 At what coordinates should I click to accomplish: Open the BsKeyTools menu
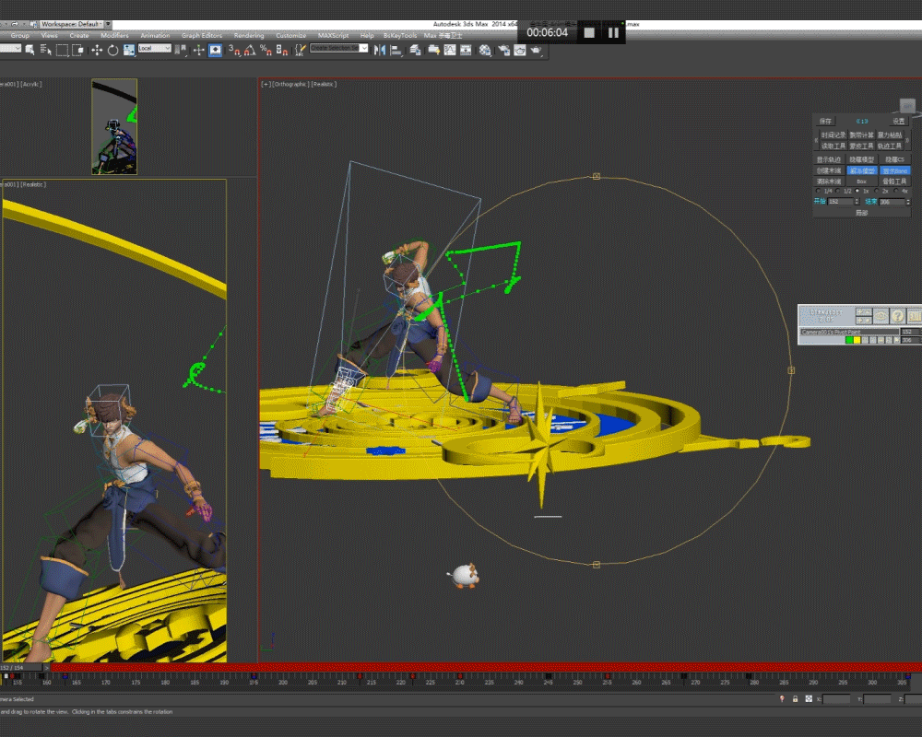[400, 35]
